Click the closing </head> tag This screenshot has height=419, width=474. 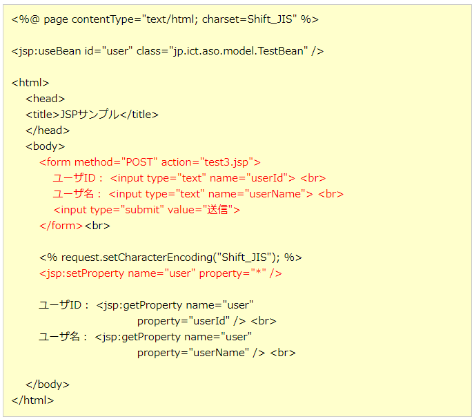[x=48, y=130]
